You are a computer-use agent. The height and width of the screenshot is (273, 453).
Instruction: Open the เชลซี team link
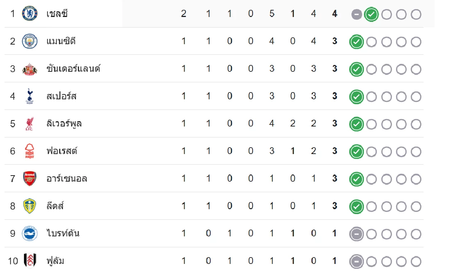57,14
